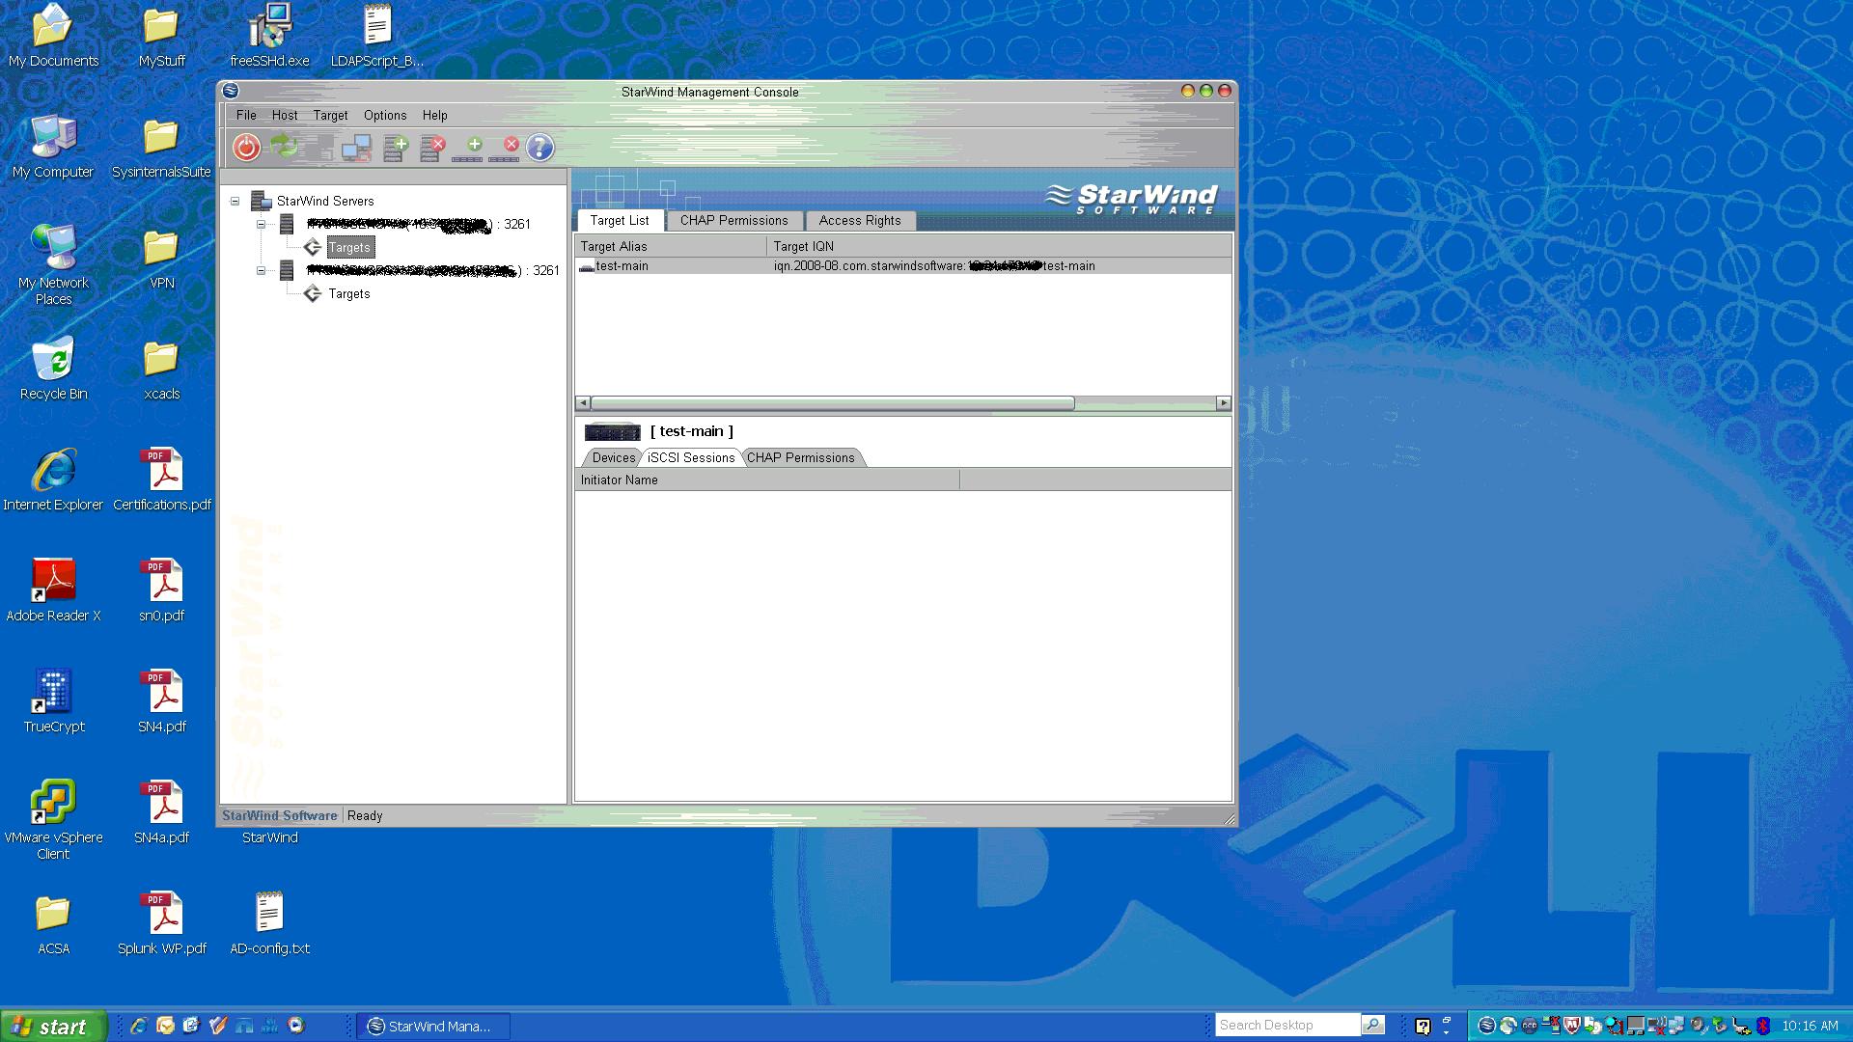Viewport: 1853px width, 1042px height.
Task: Click the remove device red X icon
Action: click(x=504, y=148)
